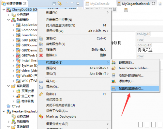Click the Collapse All icon in resource manager
163x129 pixels.
click(54, 4)
